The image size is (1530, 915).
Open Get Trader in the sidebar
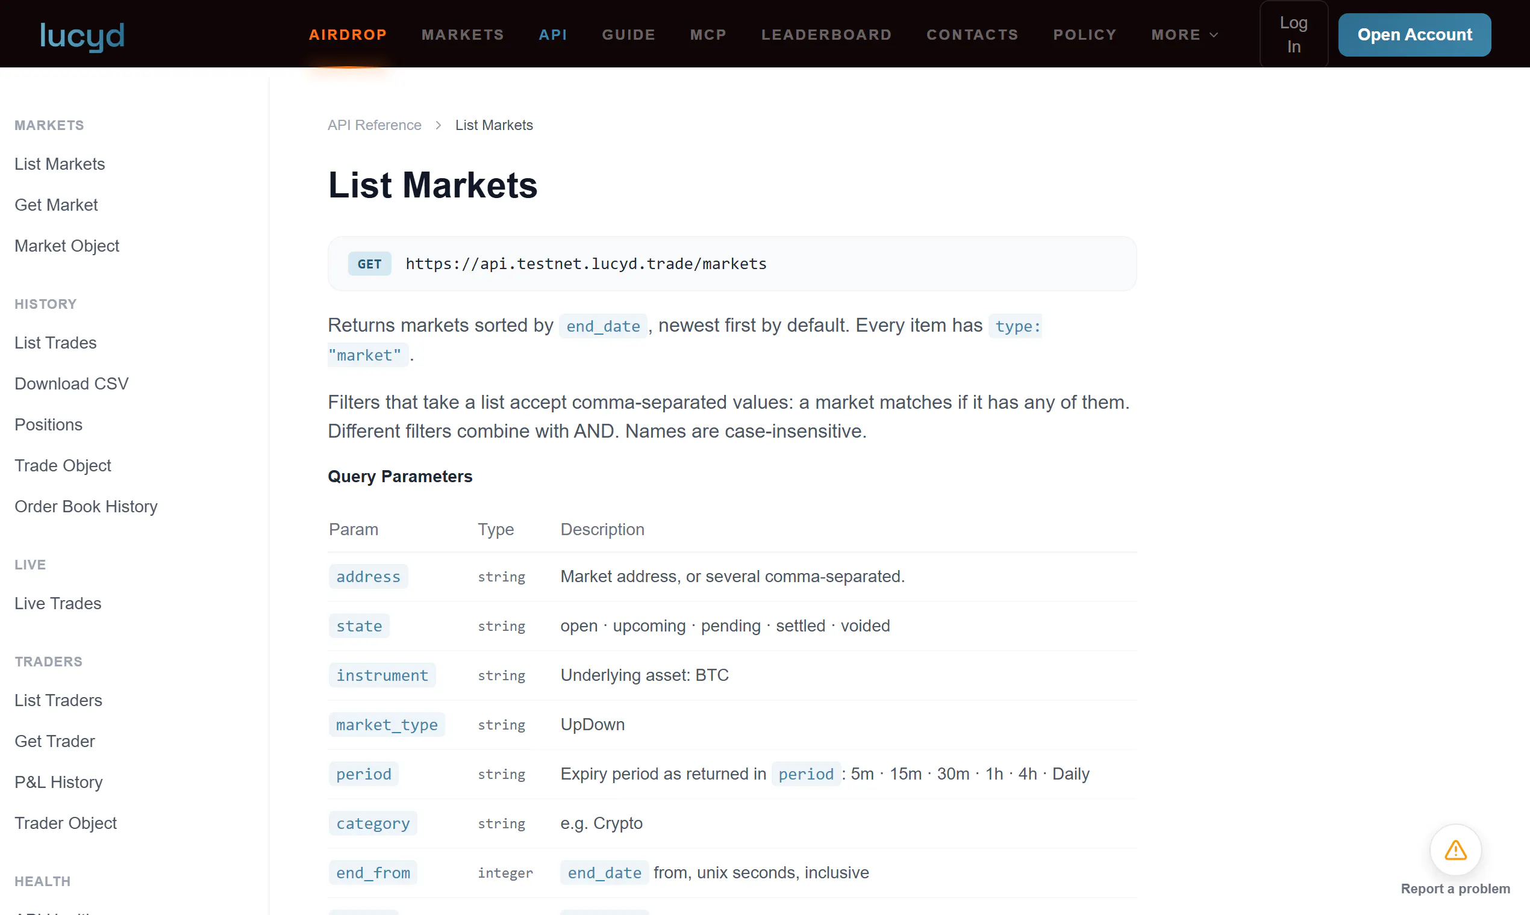pos(54,741)
